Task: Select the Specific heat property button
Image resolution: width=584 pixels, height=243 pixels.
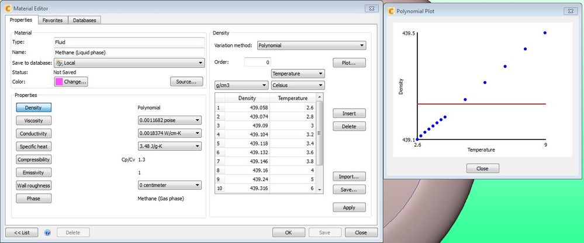Action: pyautogui.click(x=33, y=147)
